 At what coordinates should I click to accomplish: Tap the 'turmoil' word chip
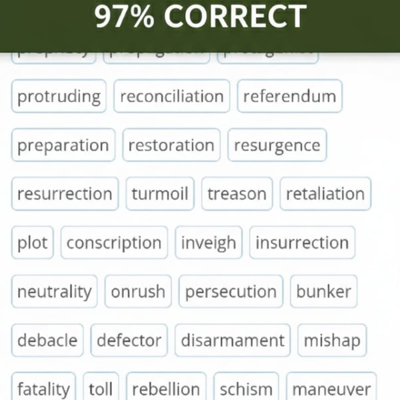coord(160,194)
